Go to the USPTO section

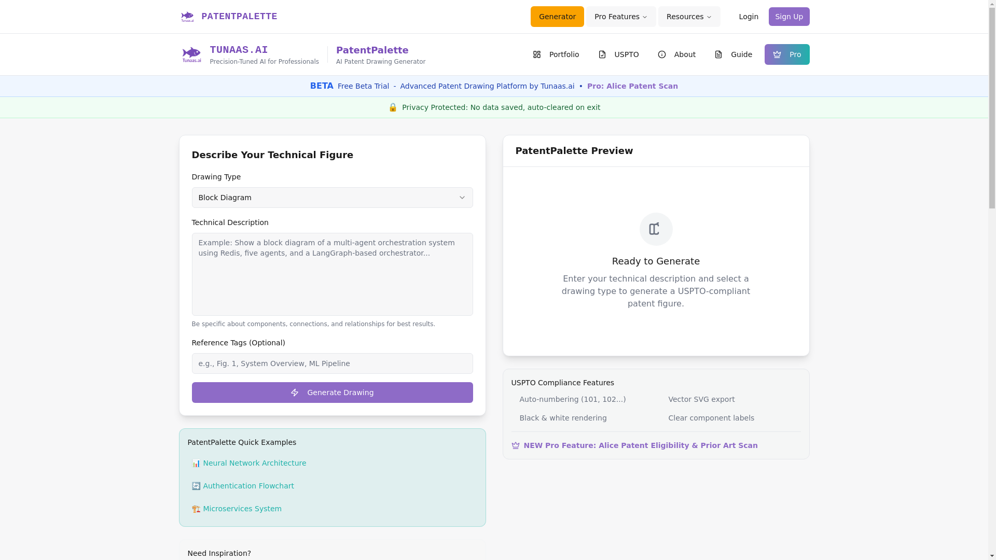pyautogui.click(x=618, y=54)
